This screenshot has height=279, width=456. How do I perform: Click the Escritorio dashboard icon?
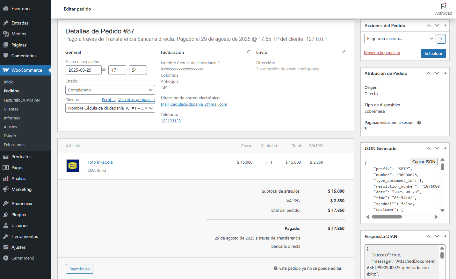6,9
